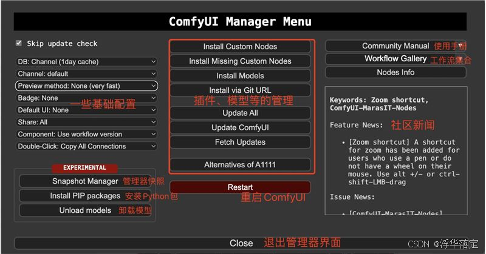This screenshot has height=254, width=486.
Task: Open the Workflow Gallery dropdown
Action: (395, 59)
